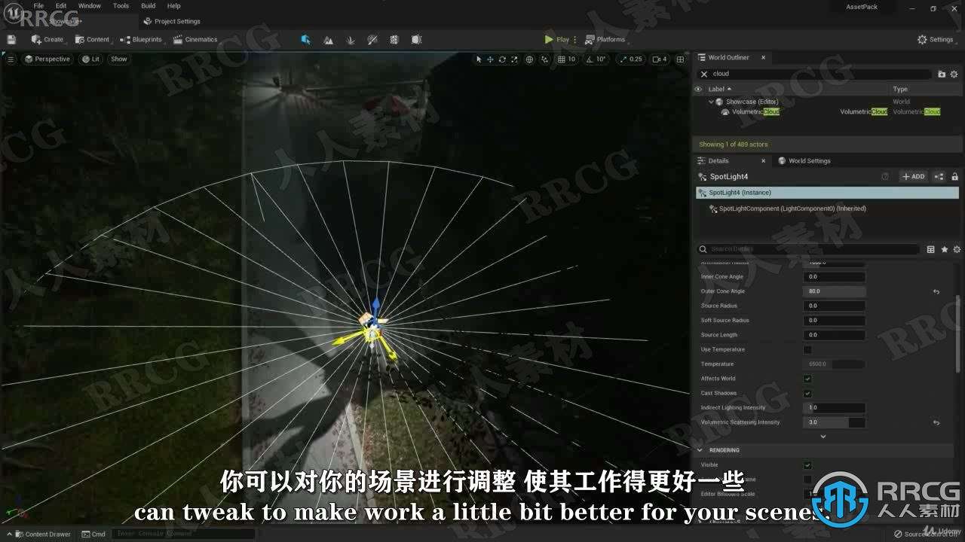Collapse Showcase (Editor) tree node
965x542 pixels.
tap(711, 102)
